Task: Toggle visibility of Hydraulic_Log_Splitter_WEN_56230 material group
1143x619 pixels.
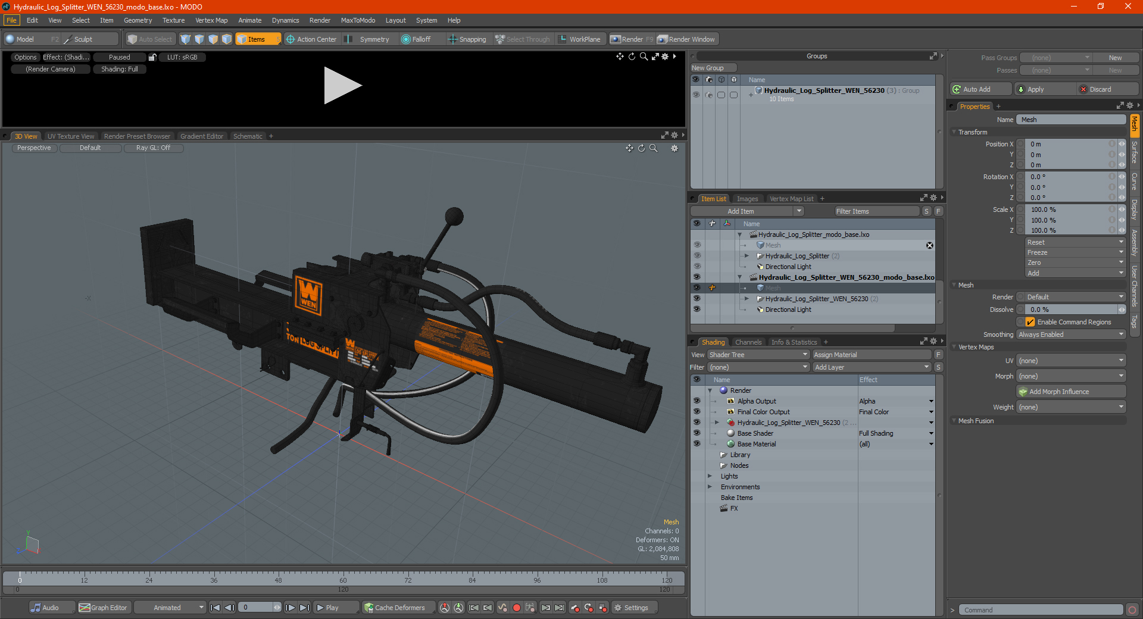Action: tap(697, 423)
